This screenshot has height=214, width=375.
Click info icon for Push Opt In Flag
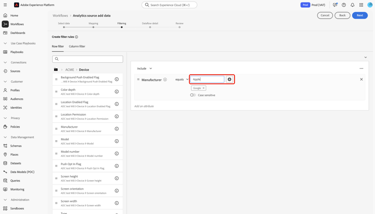[116, 166]
